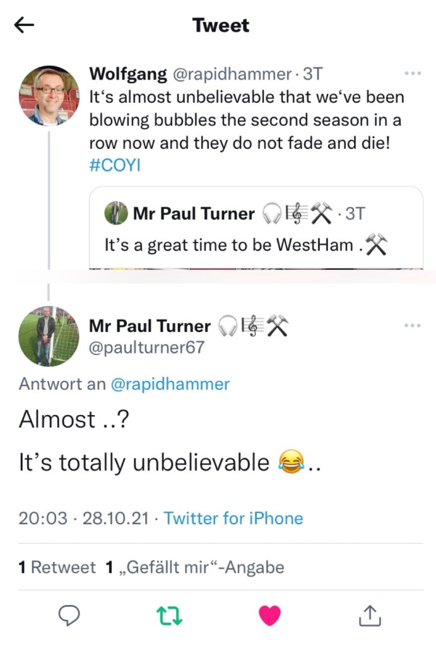Viewport: 436px width, 646px height.
Task: Tap the crying-laughing emoji in the reply
Action: coord(291,462)
